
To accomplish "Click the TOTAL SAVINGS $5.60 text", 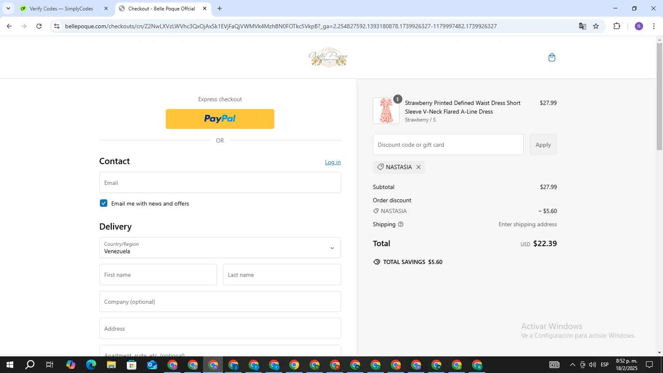I will [x=413, y=262].
